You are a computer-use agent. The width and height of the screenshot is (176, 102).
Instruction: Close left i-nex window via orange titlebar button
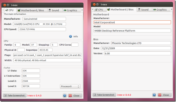[5, 5]
